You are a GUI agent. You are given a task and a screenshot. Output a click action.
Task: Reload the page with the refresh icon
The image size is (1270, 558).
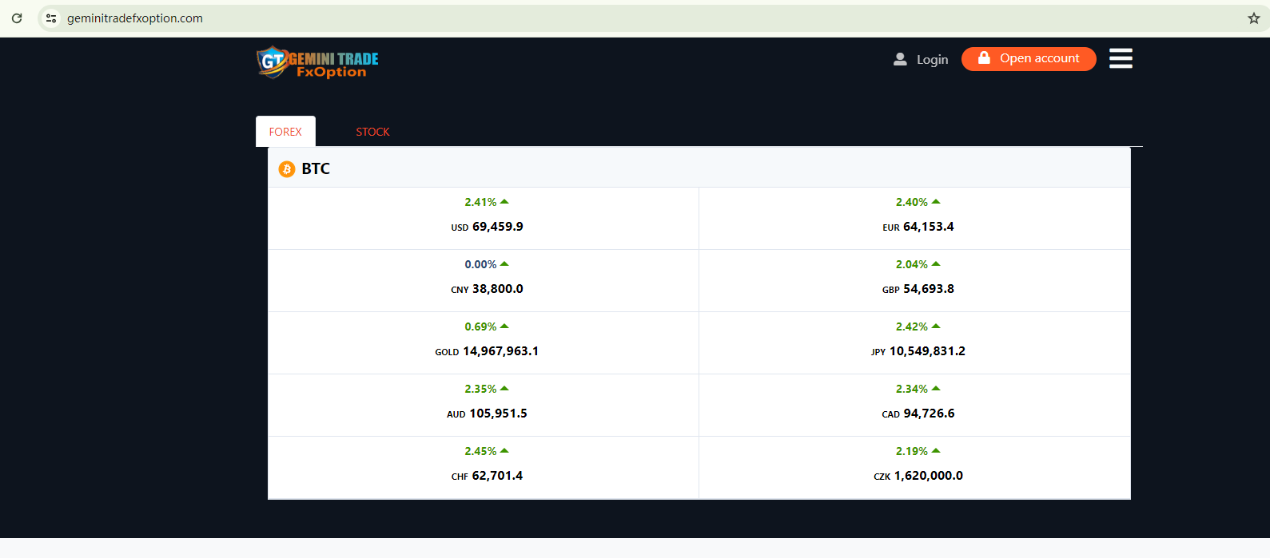[17, 18]
